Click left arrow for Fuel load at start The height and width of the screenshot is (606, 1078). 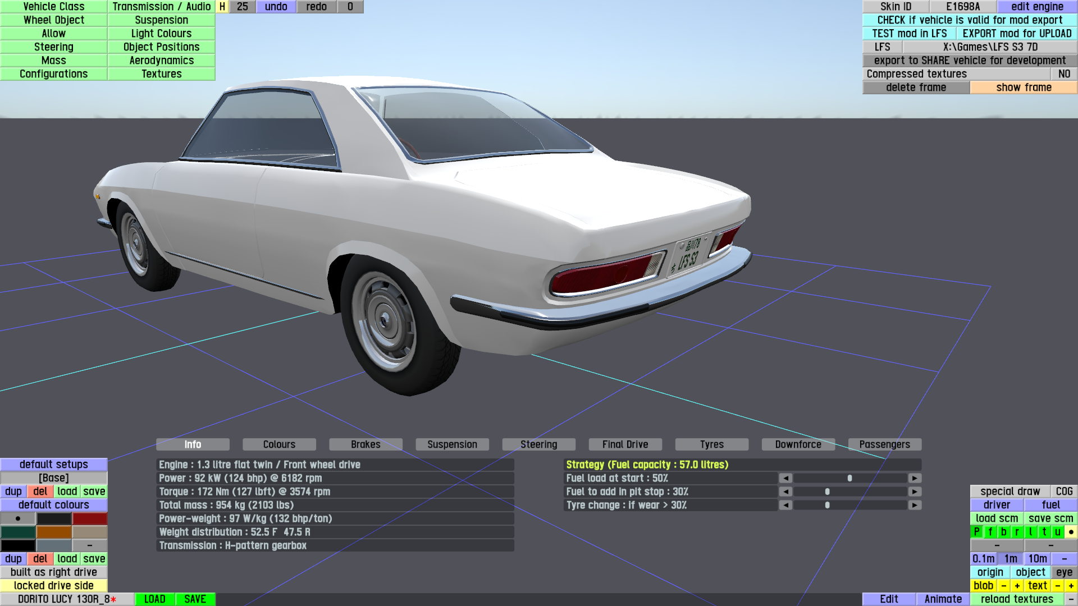(x=785, y=478)
